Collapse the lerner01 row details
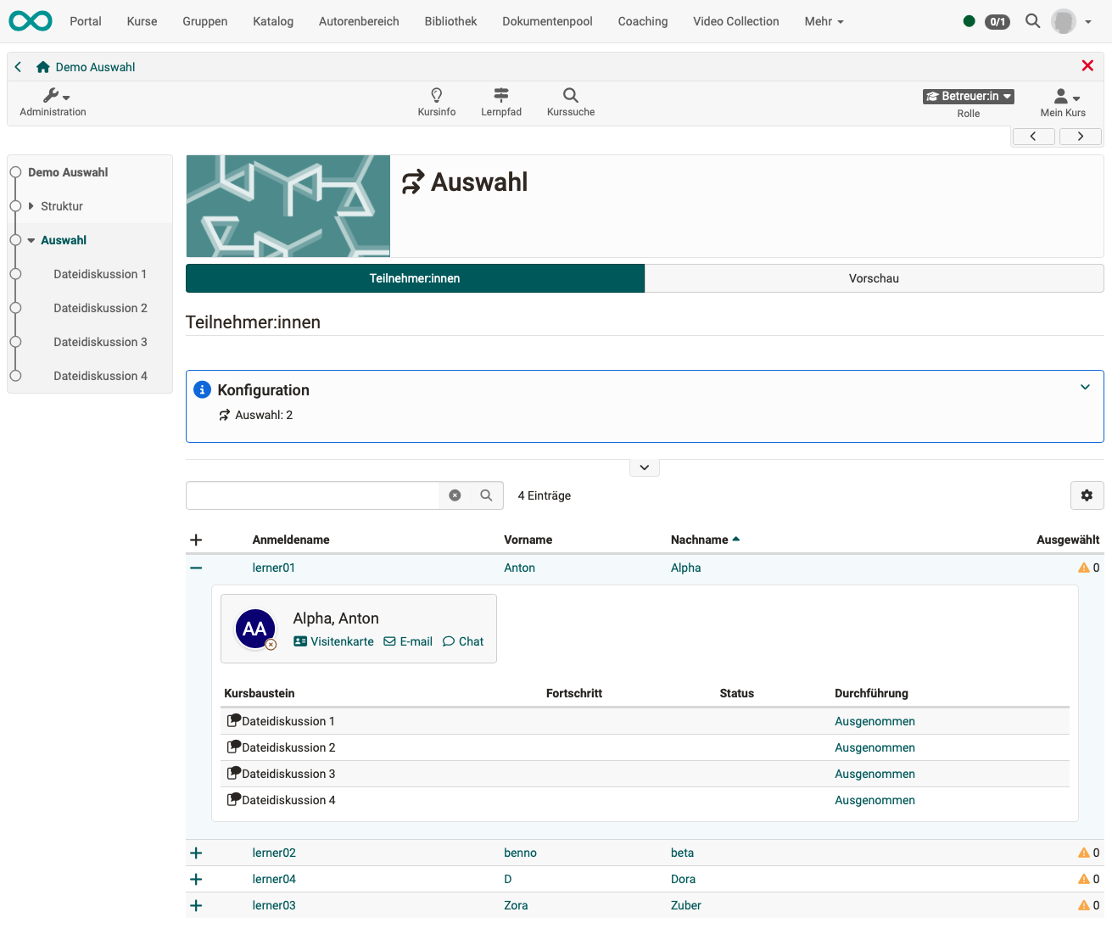Screen dimensions: 1112x940 click(x=196, y=568)
